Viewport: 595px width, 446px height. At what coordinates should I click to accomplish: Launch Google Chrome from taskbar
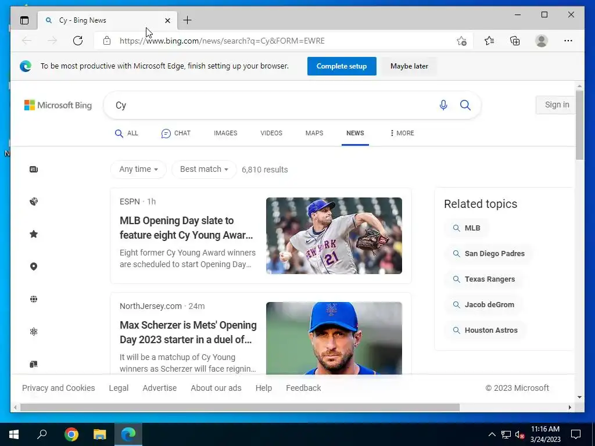71,434
